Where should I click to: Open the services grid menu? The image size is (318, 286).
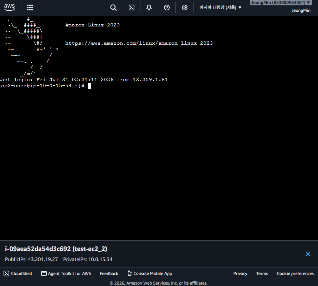pyautogui.click(x=30, y=7)
